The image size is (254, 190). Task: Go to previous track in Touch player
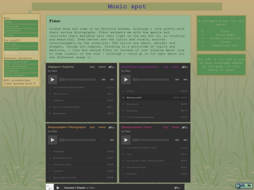click(177, 140)
